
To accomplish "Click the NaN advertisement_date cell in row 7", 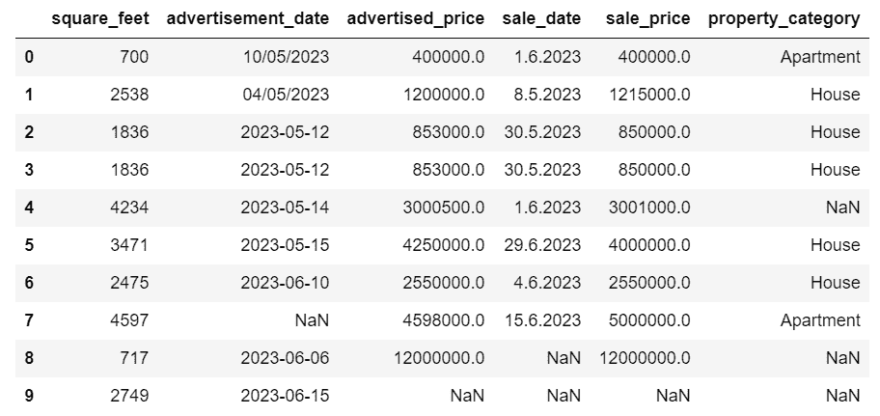I will click(312, 320).
